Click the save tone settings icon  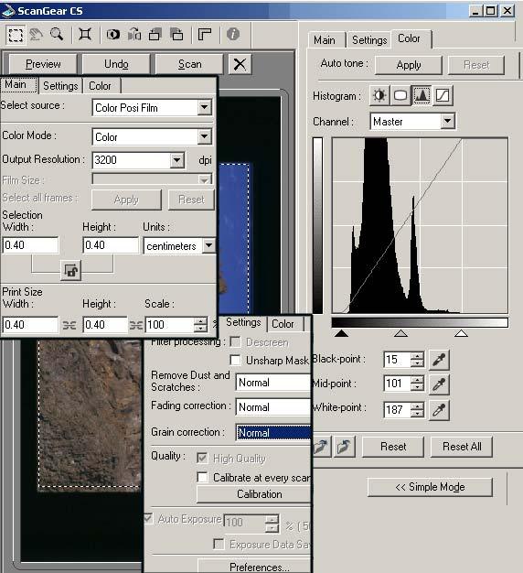point(344,447)
